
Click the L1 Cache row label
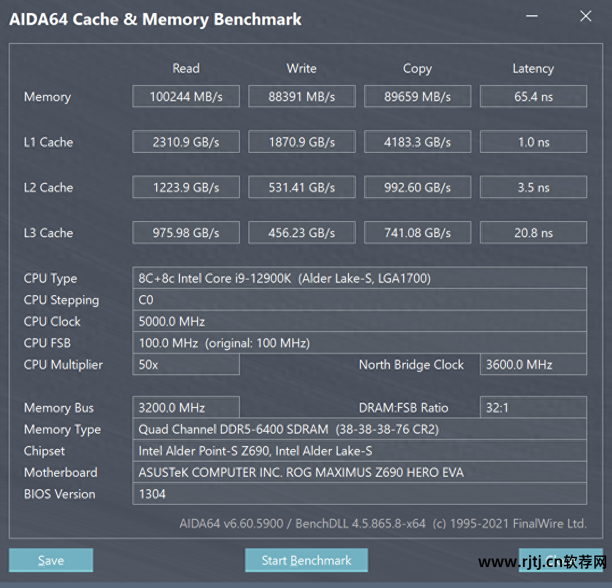(x=48, y=142)
